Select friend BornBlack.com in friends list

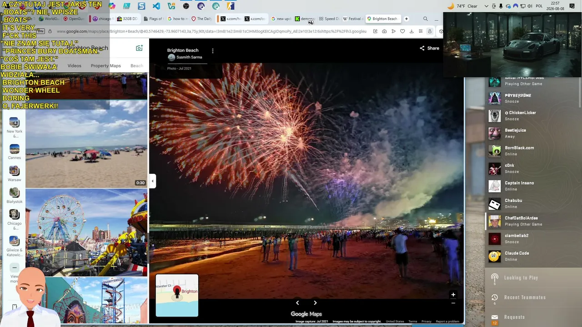(x=532, y=151)
